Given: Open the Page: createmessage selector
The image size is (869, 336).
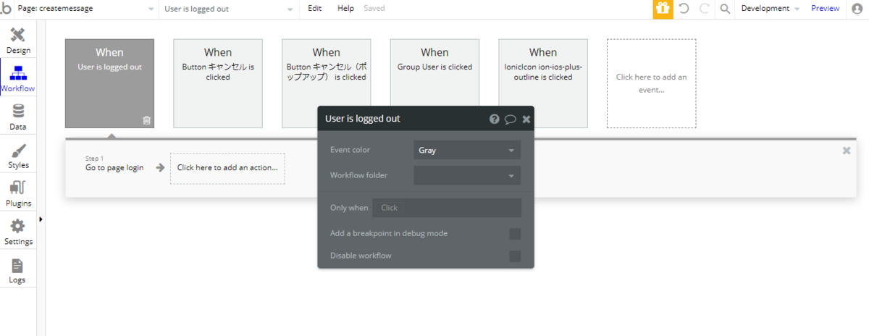Looking at the screenshot, I should pyautogui.click(x=84, y=9).
